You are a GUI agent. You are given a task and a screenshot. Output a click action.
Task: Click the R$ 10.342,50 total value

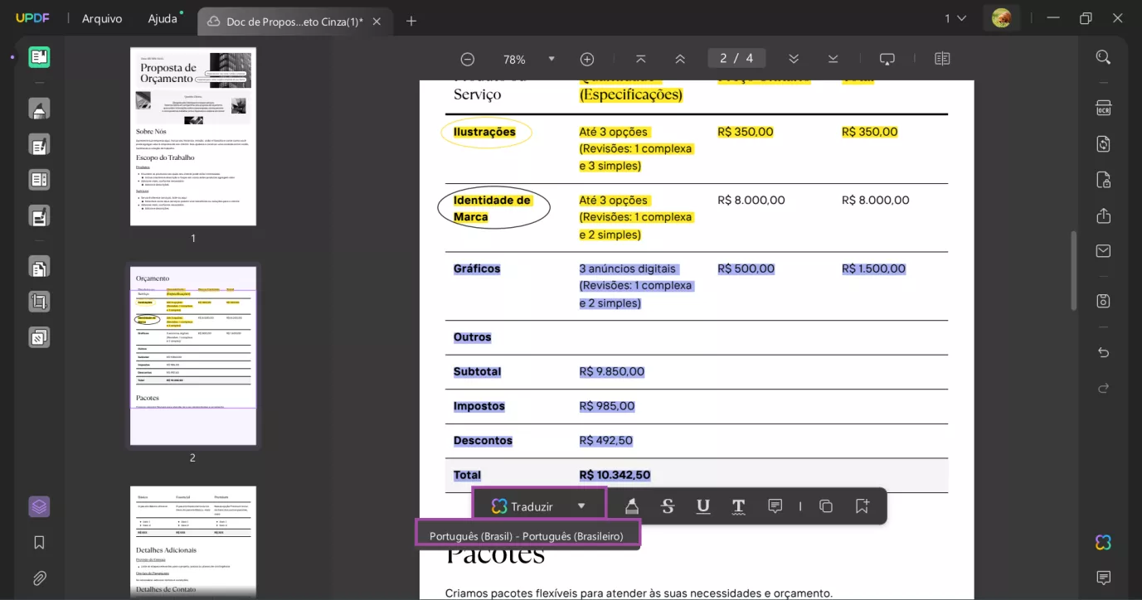click(615, 476)
